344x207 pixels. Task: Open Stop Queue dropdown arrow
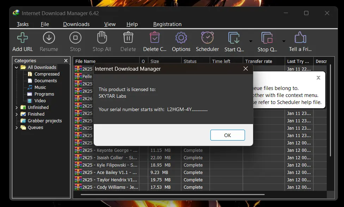pos(284,41)
